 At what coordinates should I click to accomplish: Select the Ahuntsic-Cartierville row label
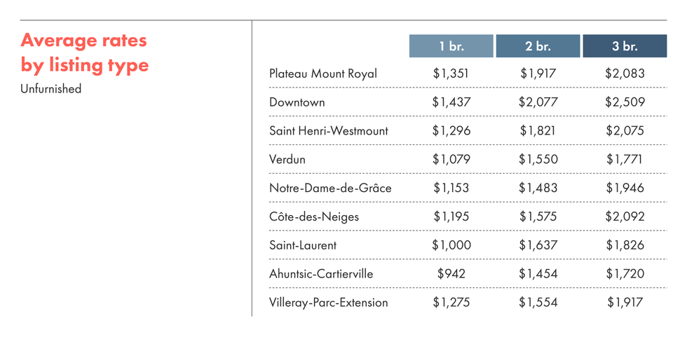(x=321, y=274)
